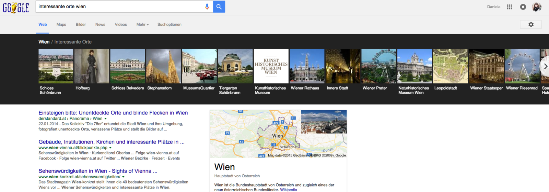Open the Wiener Rathaus thumbnail

307,66
